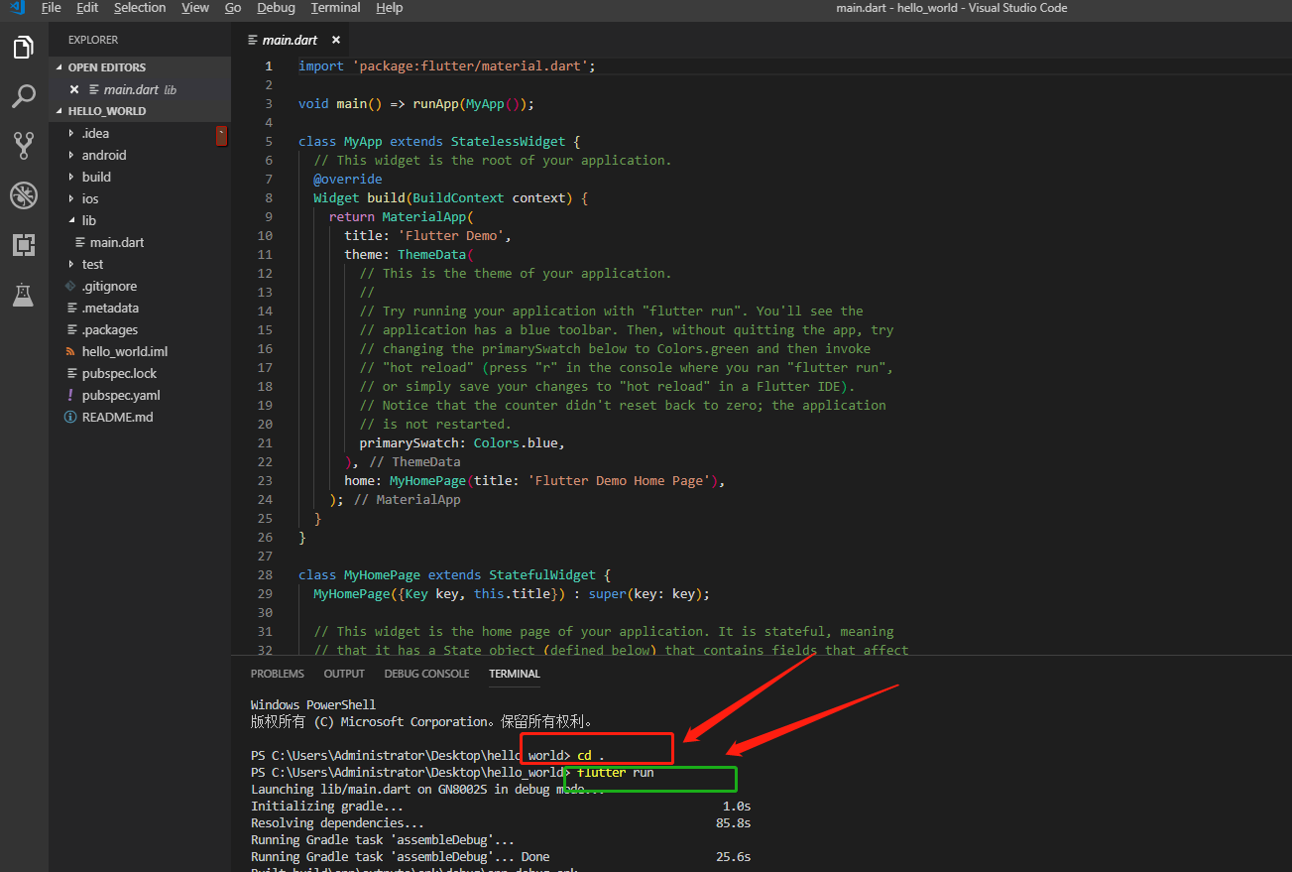Open the Extensions view icon
The height and width of the screenshot is (872, 1292).
(24, 245)
